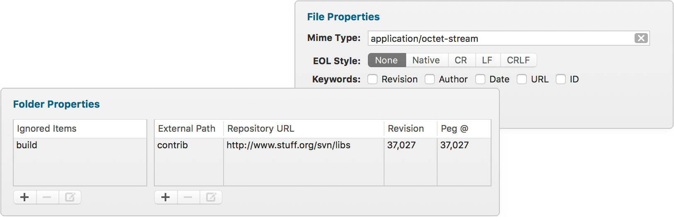
Task: Pick the CRLF EOL style
Action: click(x=518, y=60)
